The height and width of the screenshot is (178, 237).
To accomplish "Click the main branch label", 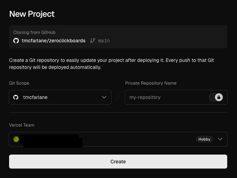I will [x=104, y=41].
